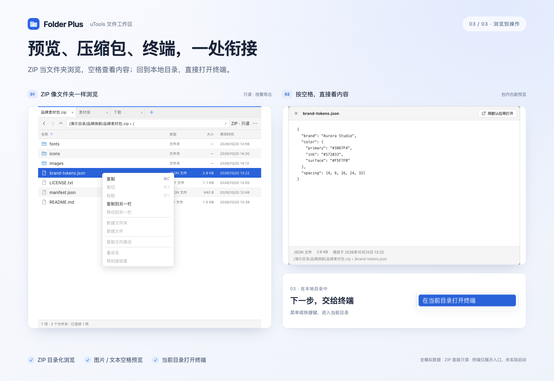Go back with the left arrow icon
The image size is (554, 381).
pos(44,124)
